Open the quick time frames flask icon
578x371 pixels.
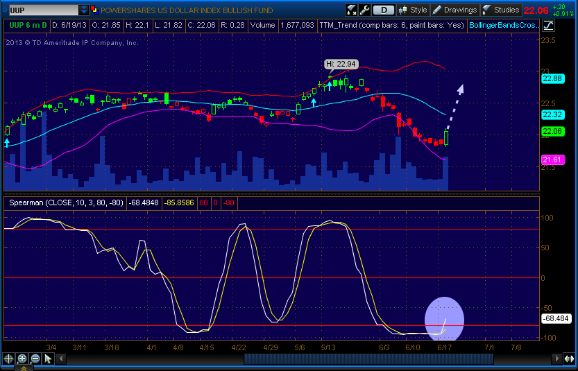tap(351, 10)
